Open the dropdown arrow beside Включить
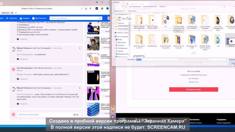Viewport: 235px width, 132px height. click(x=16, y=13)
